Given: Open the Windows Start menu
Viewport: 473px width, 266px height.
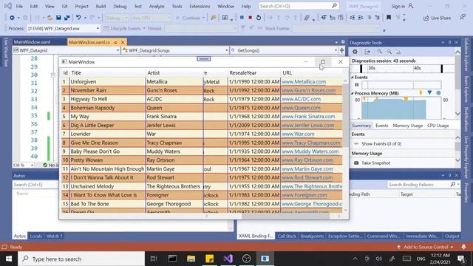Looking at the screenshot, I should coord(9,259).
